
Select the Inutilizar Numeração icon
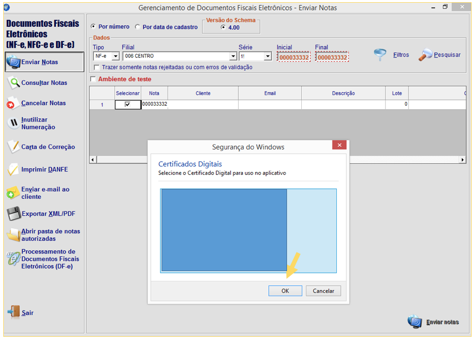coord(13,123)
